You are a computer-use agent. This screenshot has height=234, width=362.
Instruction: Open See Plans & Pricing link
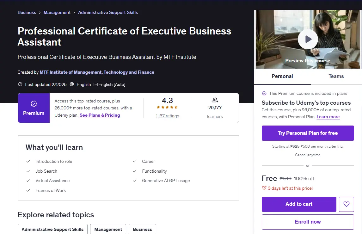(100, 115)
